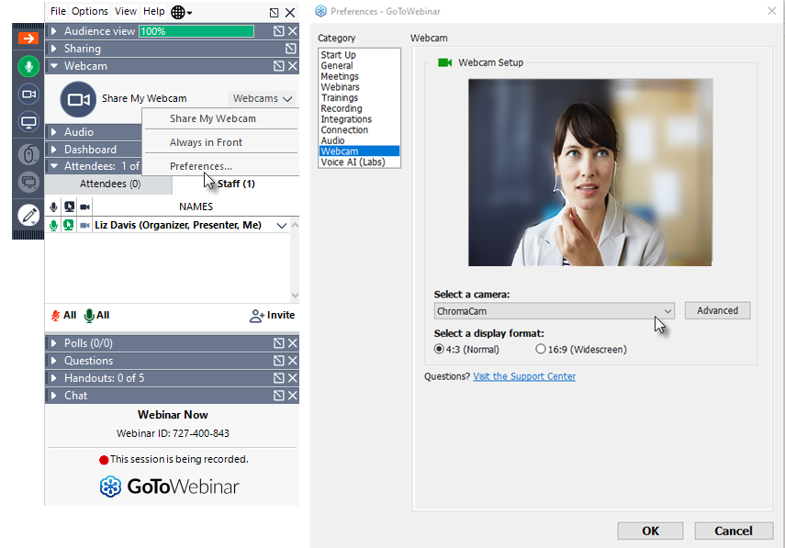Visit the Support Center link

pos(523,376)
